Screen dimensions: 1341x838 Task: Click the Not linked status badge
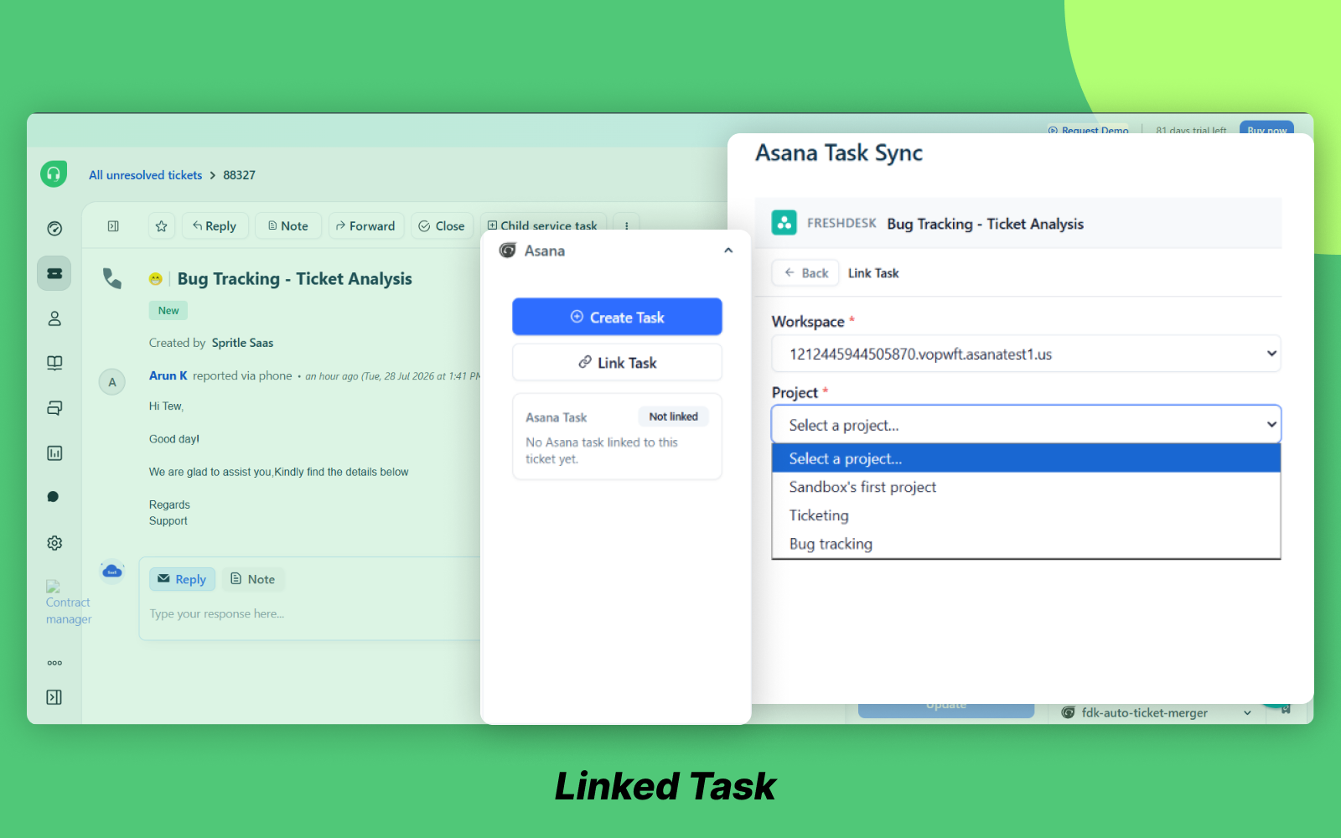click(x=673, y=416)
